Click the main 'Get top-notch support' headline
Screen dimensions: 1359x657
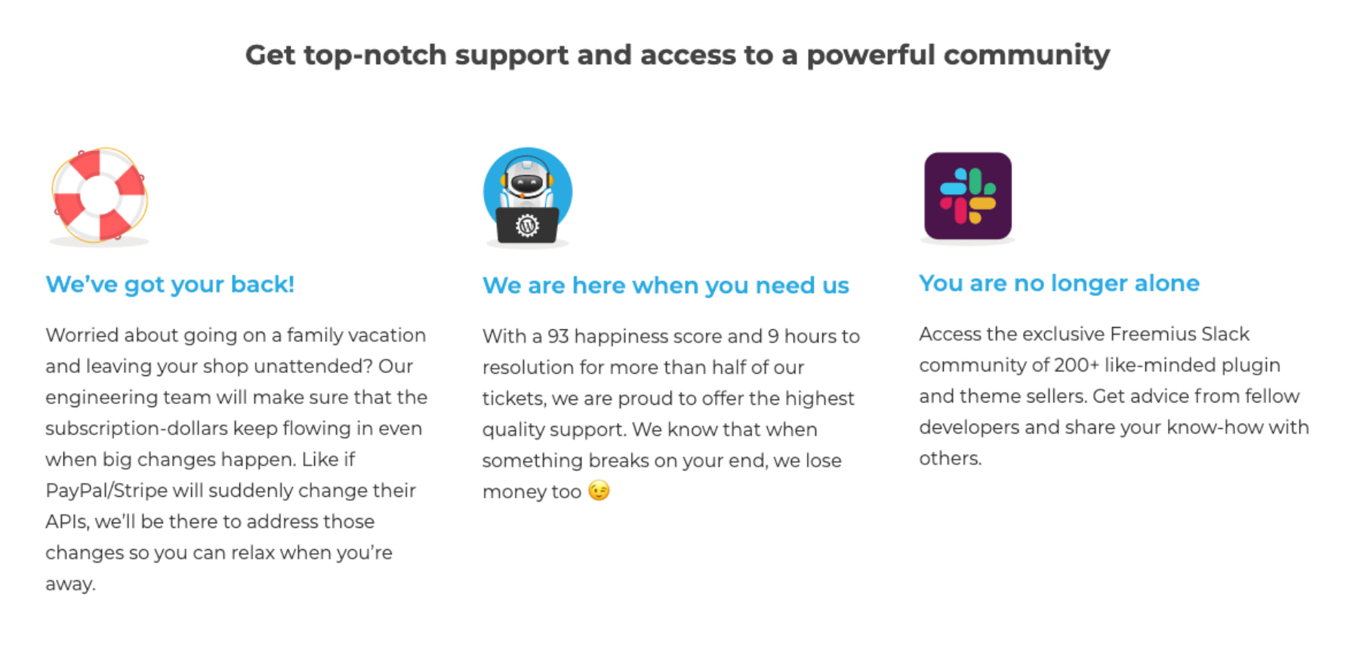(677, 55)
